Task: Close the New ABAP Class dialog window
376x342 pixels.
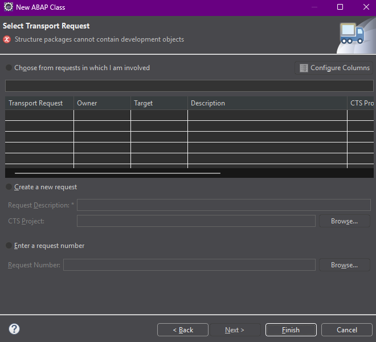Action: [366, 7]
